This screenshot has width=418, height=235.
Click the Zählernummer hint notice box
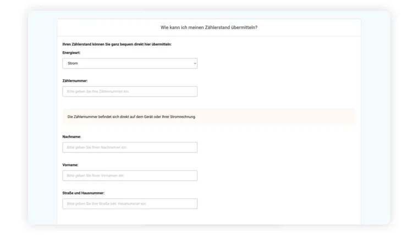(209, 116)
